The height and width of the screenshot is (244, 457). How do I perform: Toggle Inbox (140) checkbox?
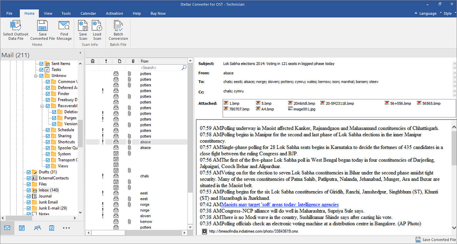pos(29,190)
